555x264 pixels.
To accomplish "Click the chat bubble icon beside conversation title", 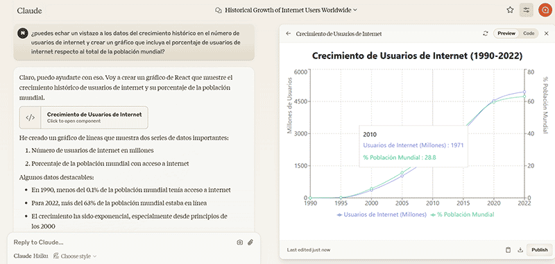I will [219, 10].
